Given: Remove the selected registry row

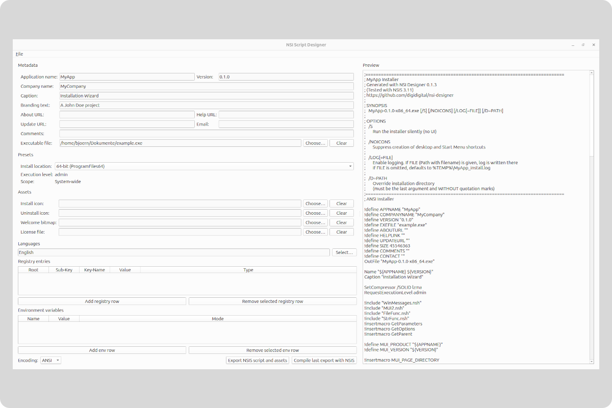Looking at the screenshot, I should coord(273,301).
